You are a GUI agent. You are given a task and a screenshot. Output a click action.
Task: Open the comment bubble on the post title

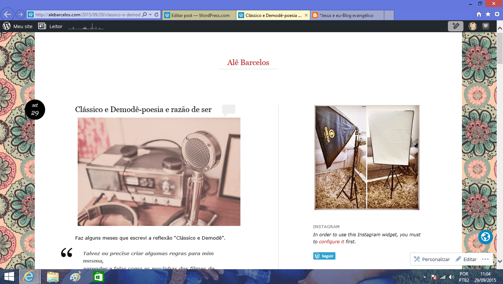pyautogui.click(x=229, y=110)
